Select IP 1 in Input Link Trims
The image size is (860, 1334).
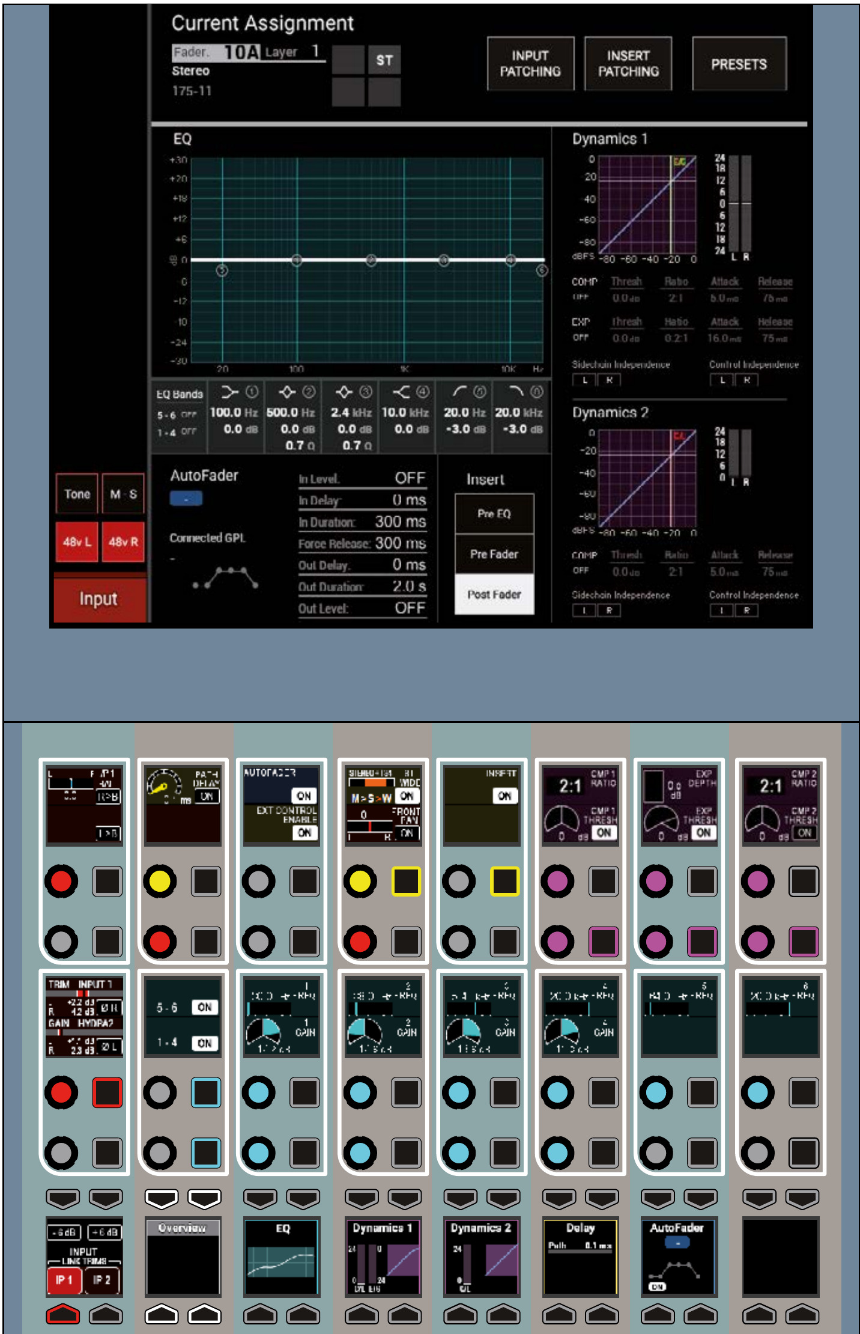pos(64,1280)
